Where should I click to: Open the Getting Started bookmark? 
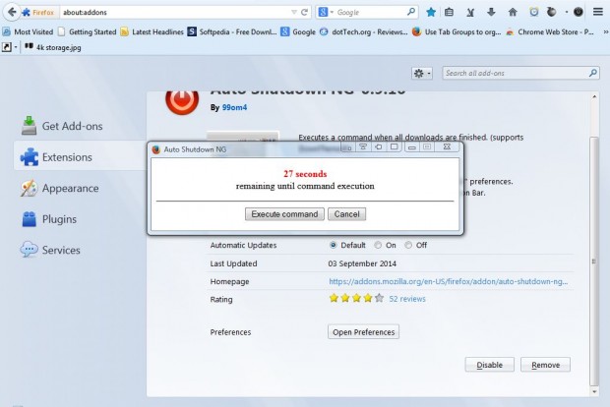(88, 31)
